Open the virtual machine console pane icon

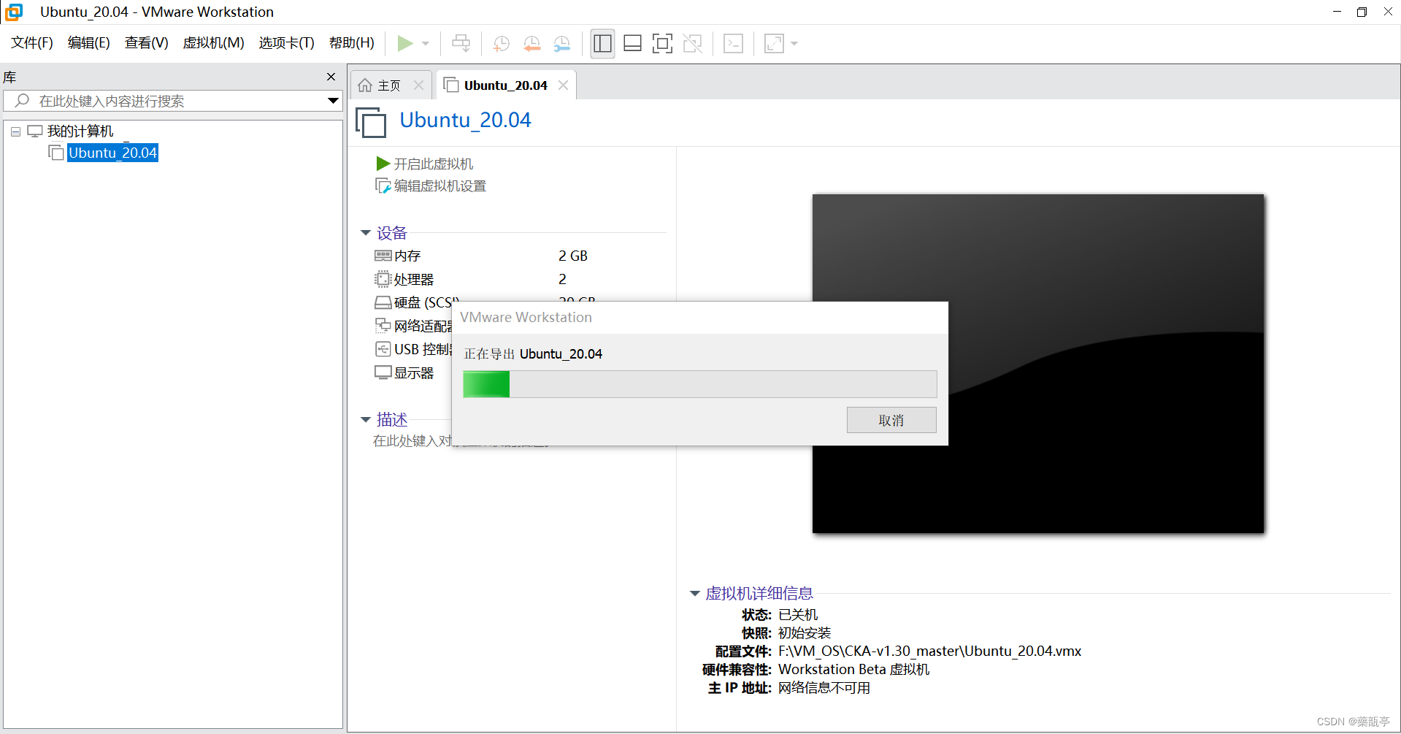click(733, 43)
